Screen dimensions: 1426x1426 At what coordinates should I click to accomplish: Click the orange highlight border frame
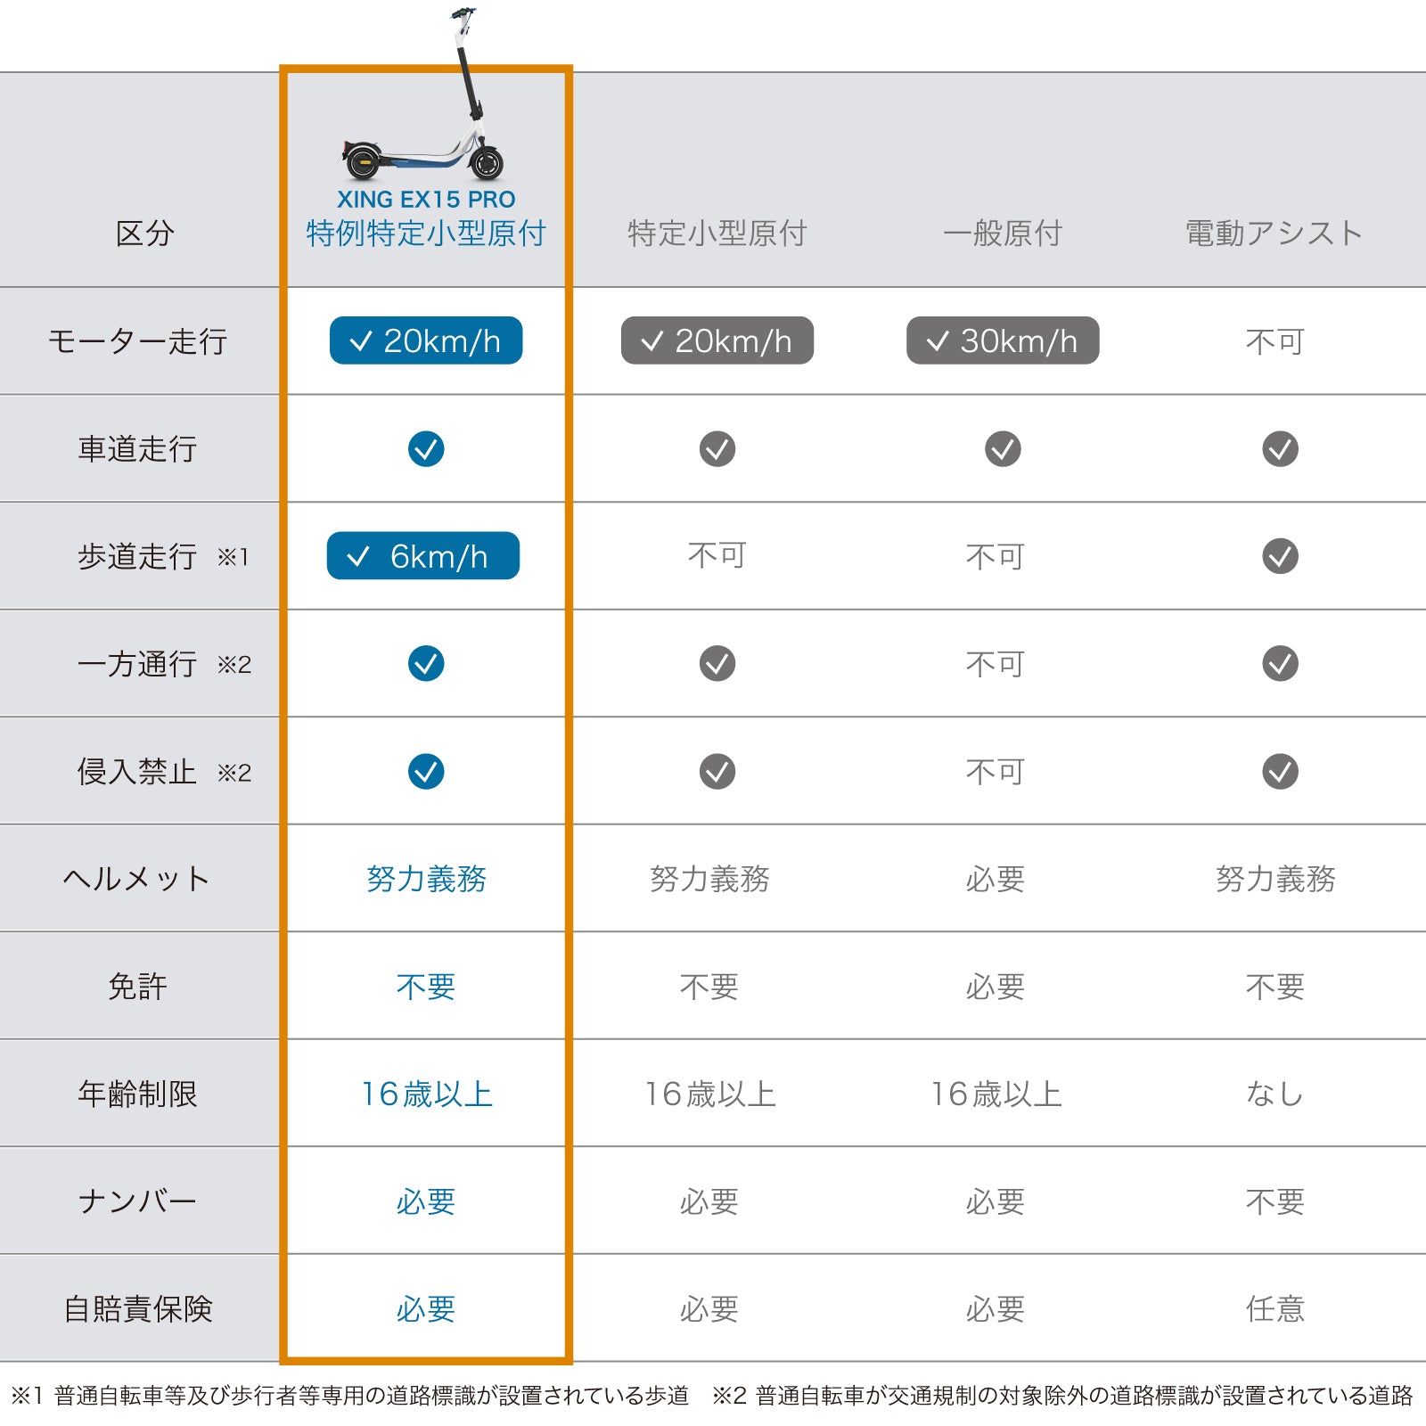coord(427,67)
